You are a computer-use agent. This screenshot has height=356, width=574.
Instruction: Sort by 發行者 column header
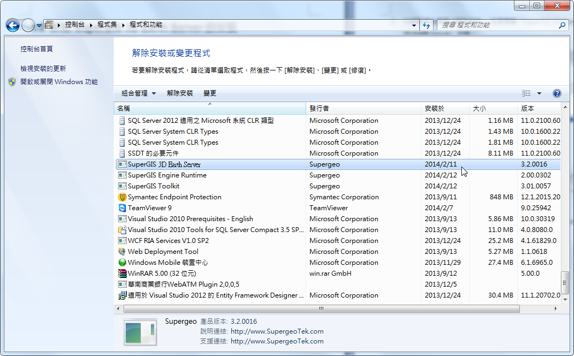[364, 109]
